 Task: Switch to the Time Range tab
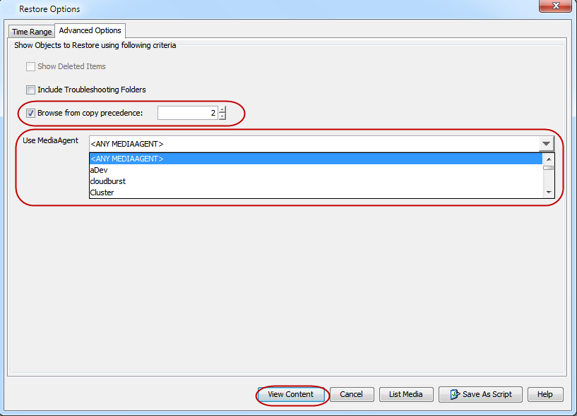[x=31, y=31]
